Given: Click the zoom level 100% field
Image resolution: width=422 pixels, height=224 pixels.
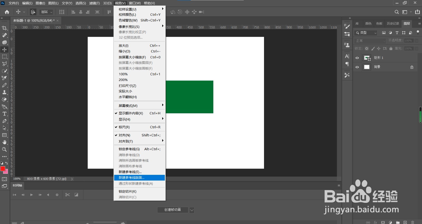Looking at the screenshot, I should tap(17, 179).
